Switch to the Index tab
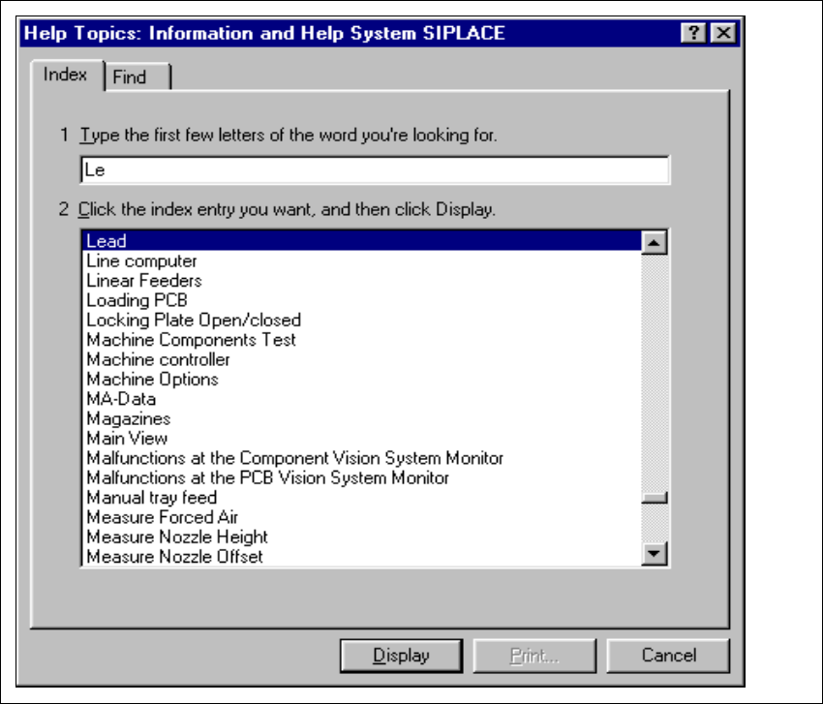This screenshot has width=823, height=704. click(66, 75)
